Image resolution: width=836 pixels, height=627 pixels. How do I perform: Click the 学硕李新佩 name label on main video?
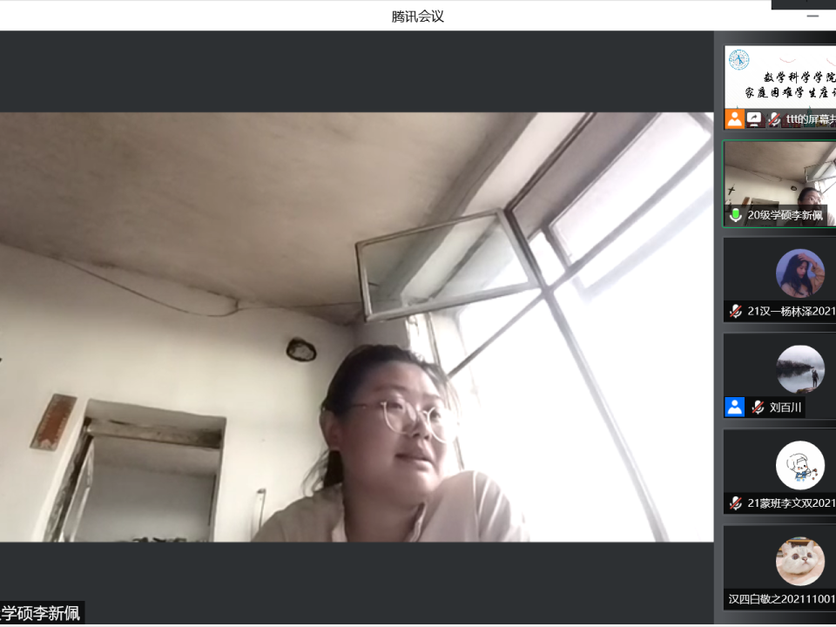point(41,613)
